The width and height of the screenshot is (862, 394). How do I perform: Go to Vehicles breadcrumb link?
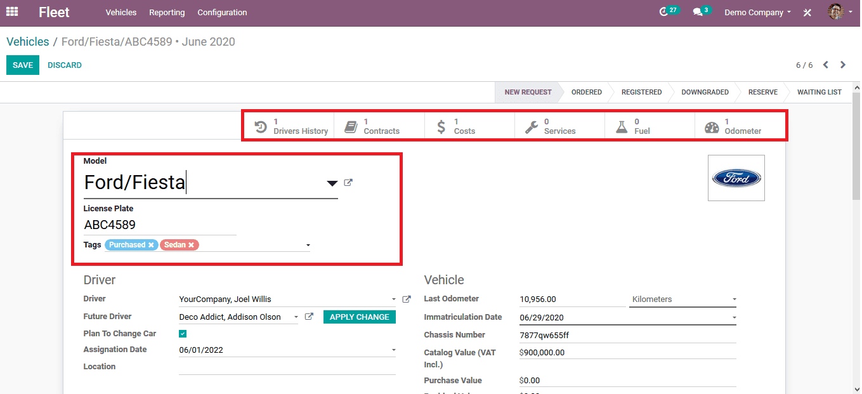pyautogui.click(x=28, y=42)
